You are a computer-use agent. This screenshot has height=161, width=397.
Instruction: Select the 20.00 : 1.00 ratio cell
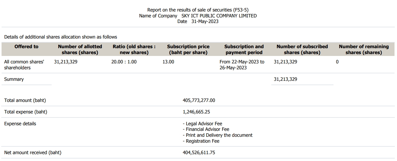[x=124, y=62]
